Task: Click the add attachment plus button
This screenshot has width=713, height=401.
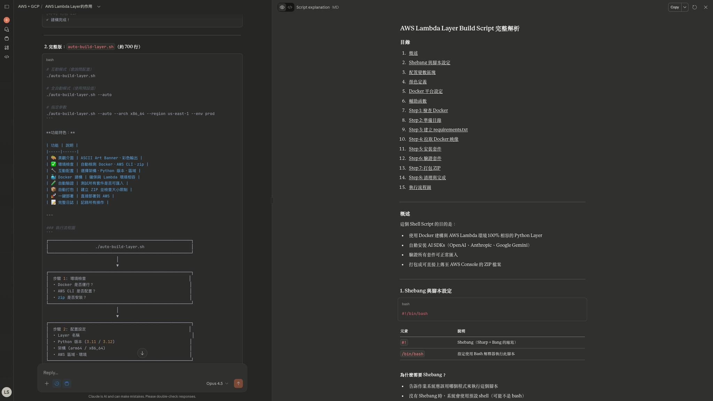Action: click(47, 384)
